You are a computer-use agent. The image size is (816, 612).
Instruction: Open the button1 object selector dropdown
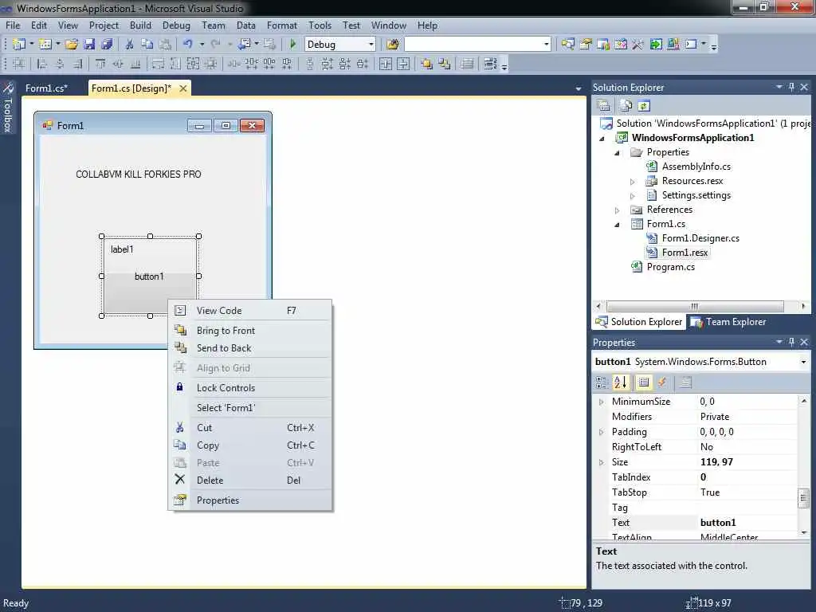pos(803,362)
